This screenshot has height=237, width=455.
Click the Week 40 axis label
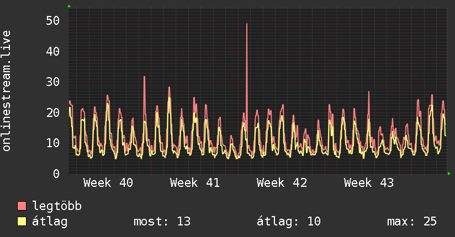coord(108,183)
